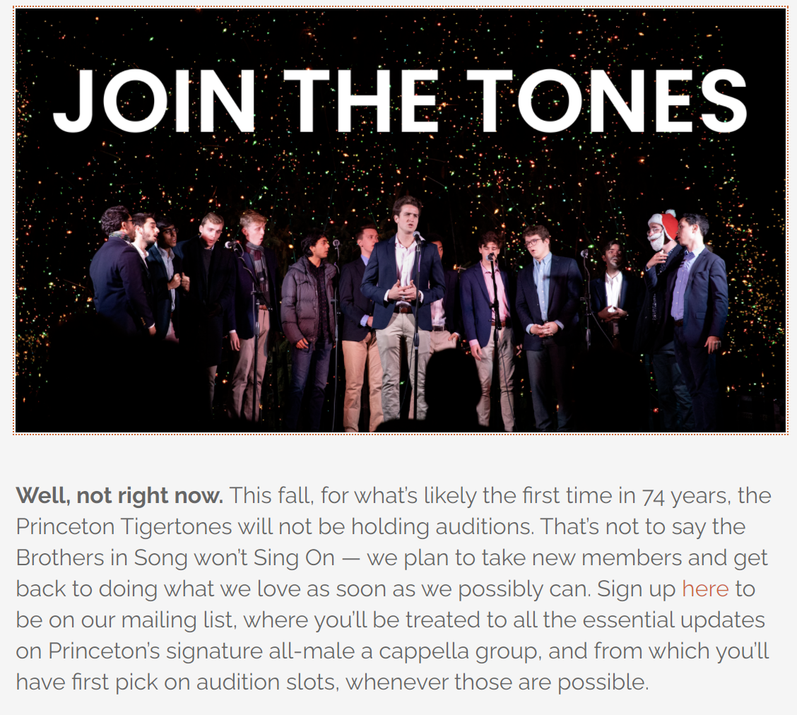The image size is (797, 715).
Task: Click the lead singer at center microphone
Action: pyautogui.click(x=403, y=305)
